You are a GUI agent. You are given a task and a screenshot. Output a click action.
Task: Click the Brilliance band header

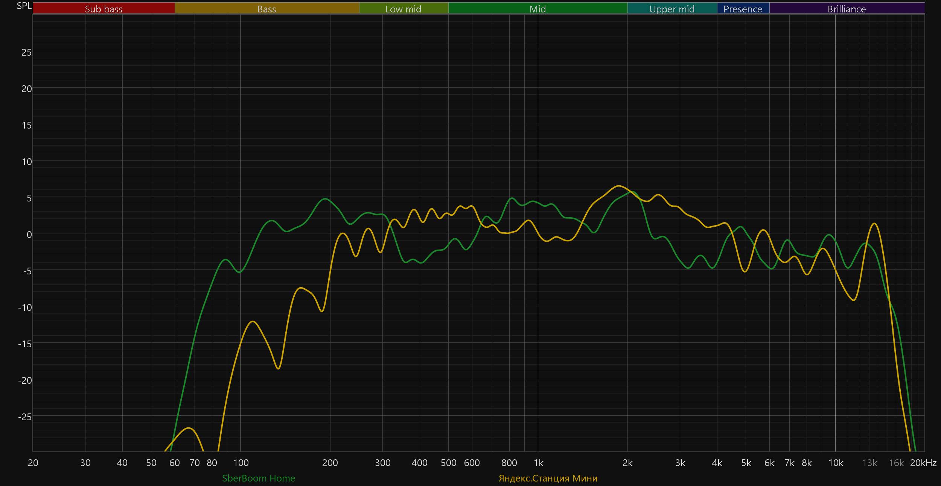pyautogui.click(x=847, y=9)
